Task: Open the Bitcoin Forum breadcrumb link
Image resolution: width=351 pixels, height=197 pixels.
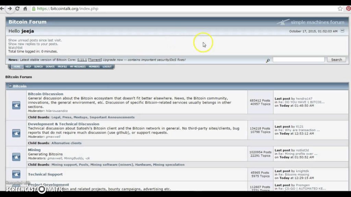Action: [x=19, y=77]
